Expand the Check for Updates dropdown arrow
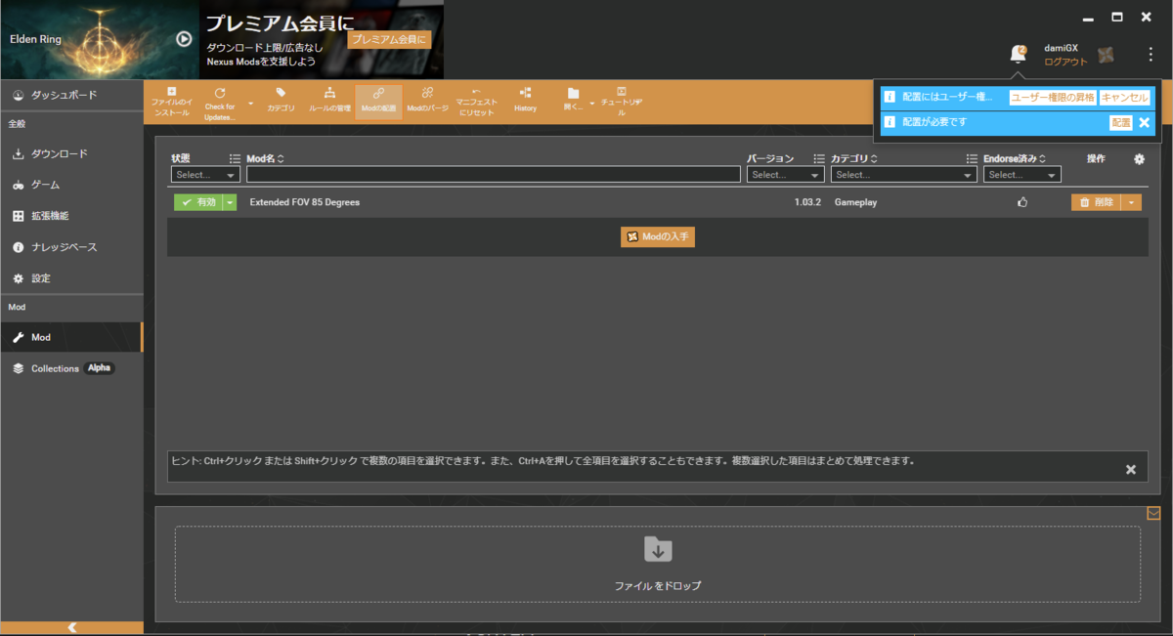The width and height of the screenshot is (1173, 636). coord(250,103)
